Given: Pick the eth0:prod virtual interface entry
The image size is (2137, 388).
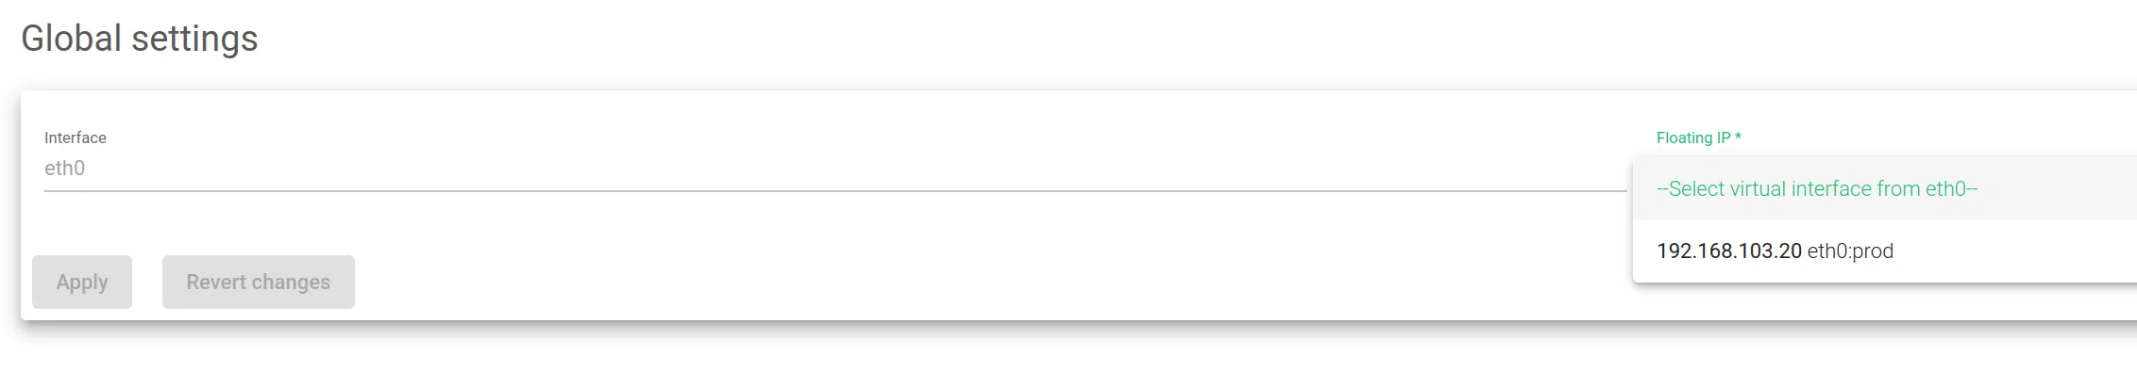Looking at the screenshot, I should pos(1850,251).
